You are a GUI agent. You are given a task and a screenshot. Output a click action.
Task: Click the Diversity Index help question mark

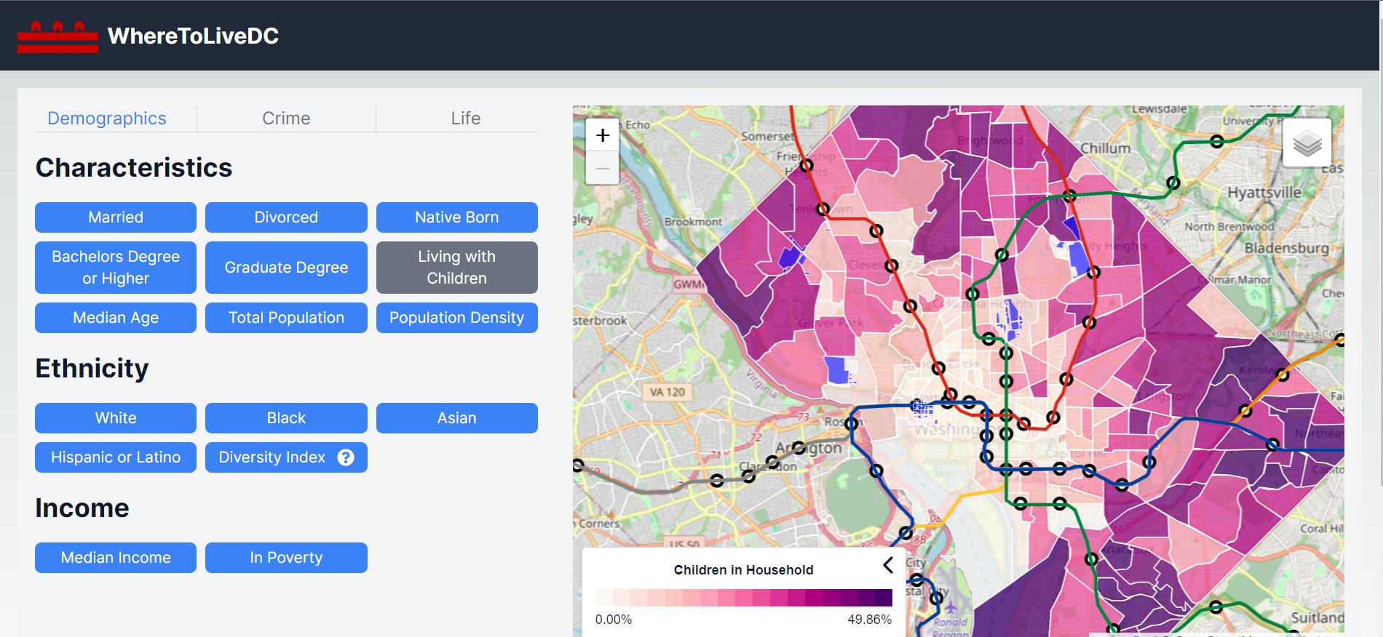tap(346, 457)
